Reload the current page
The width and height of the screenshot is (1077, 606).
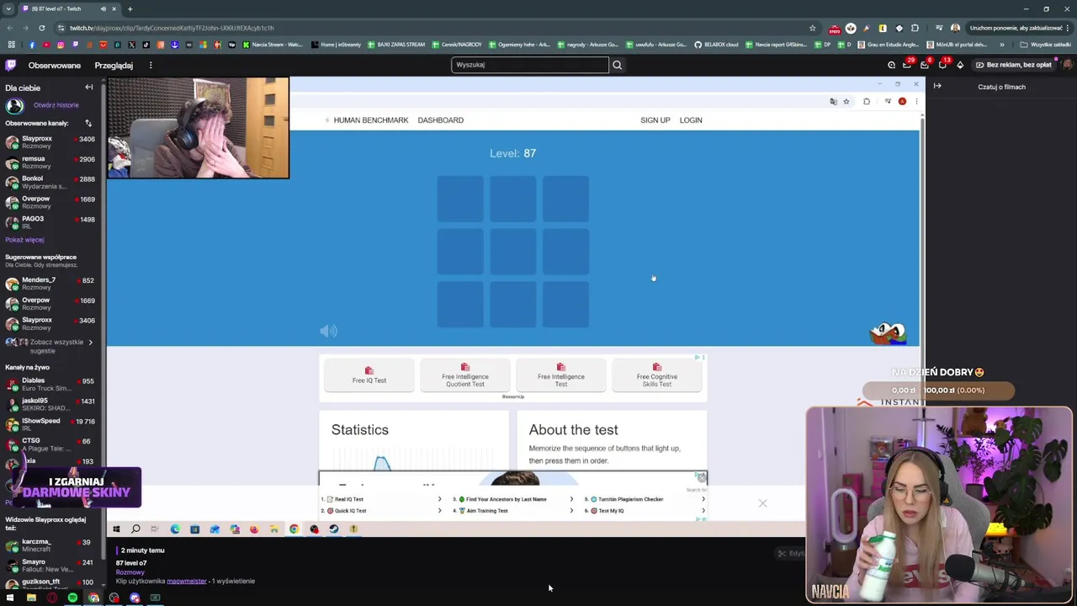click(43, 28)
